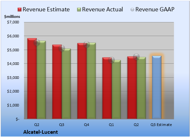The width and height of the screenshot is (190, 137).
Task: Click the Q1 category label
Action: click(111, 125)
